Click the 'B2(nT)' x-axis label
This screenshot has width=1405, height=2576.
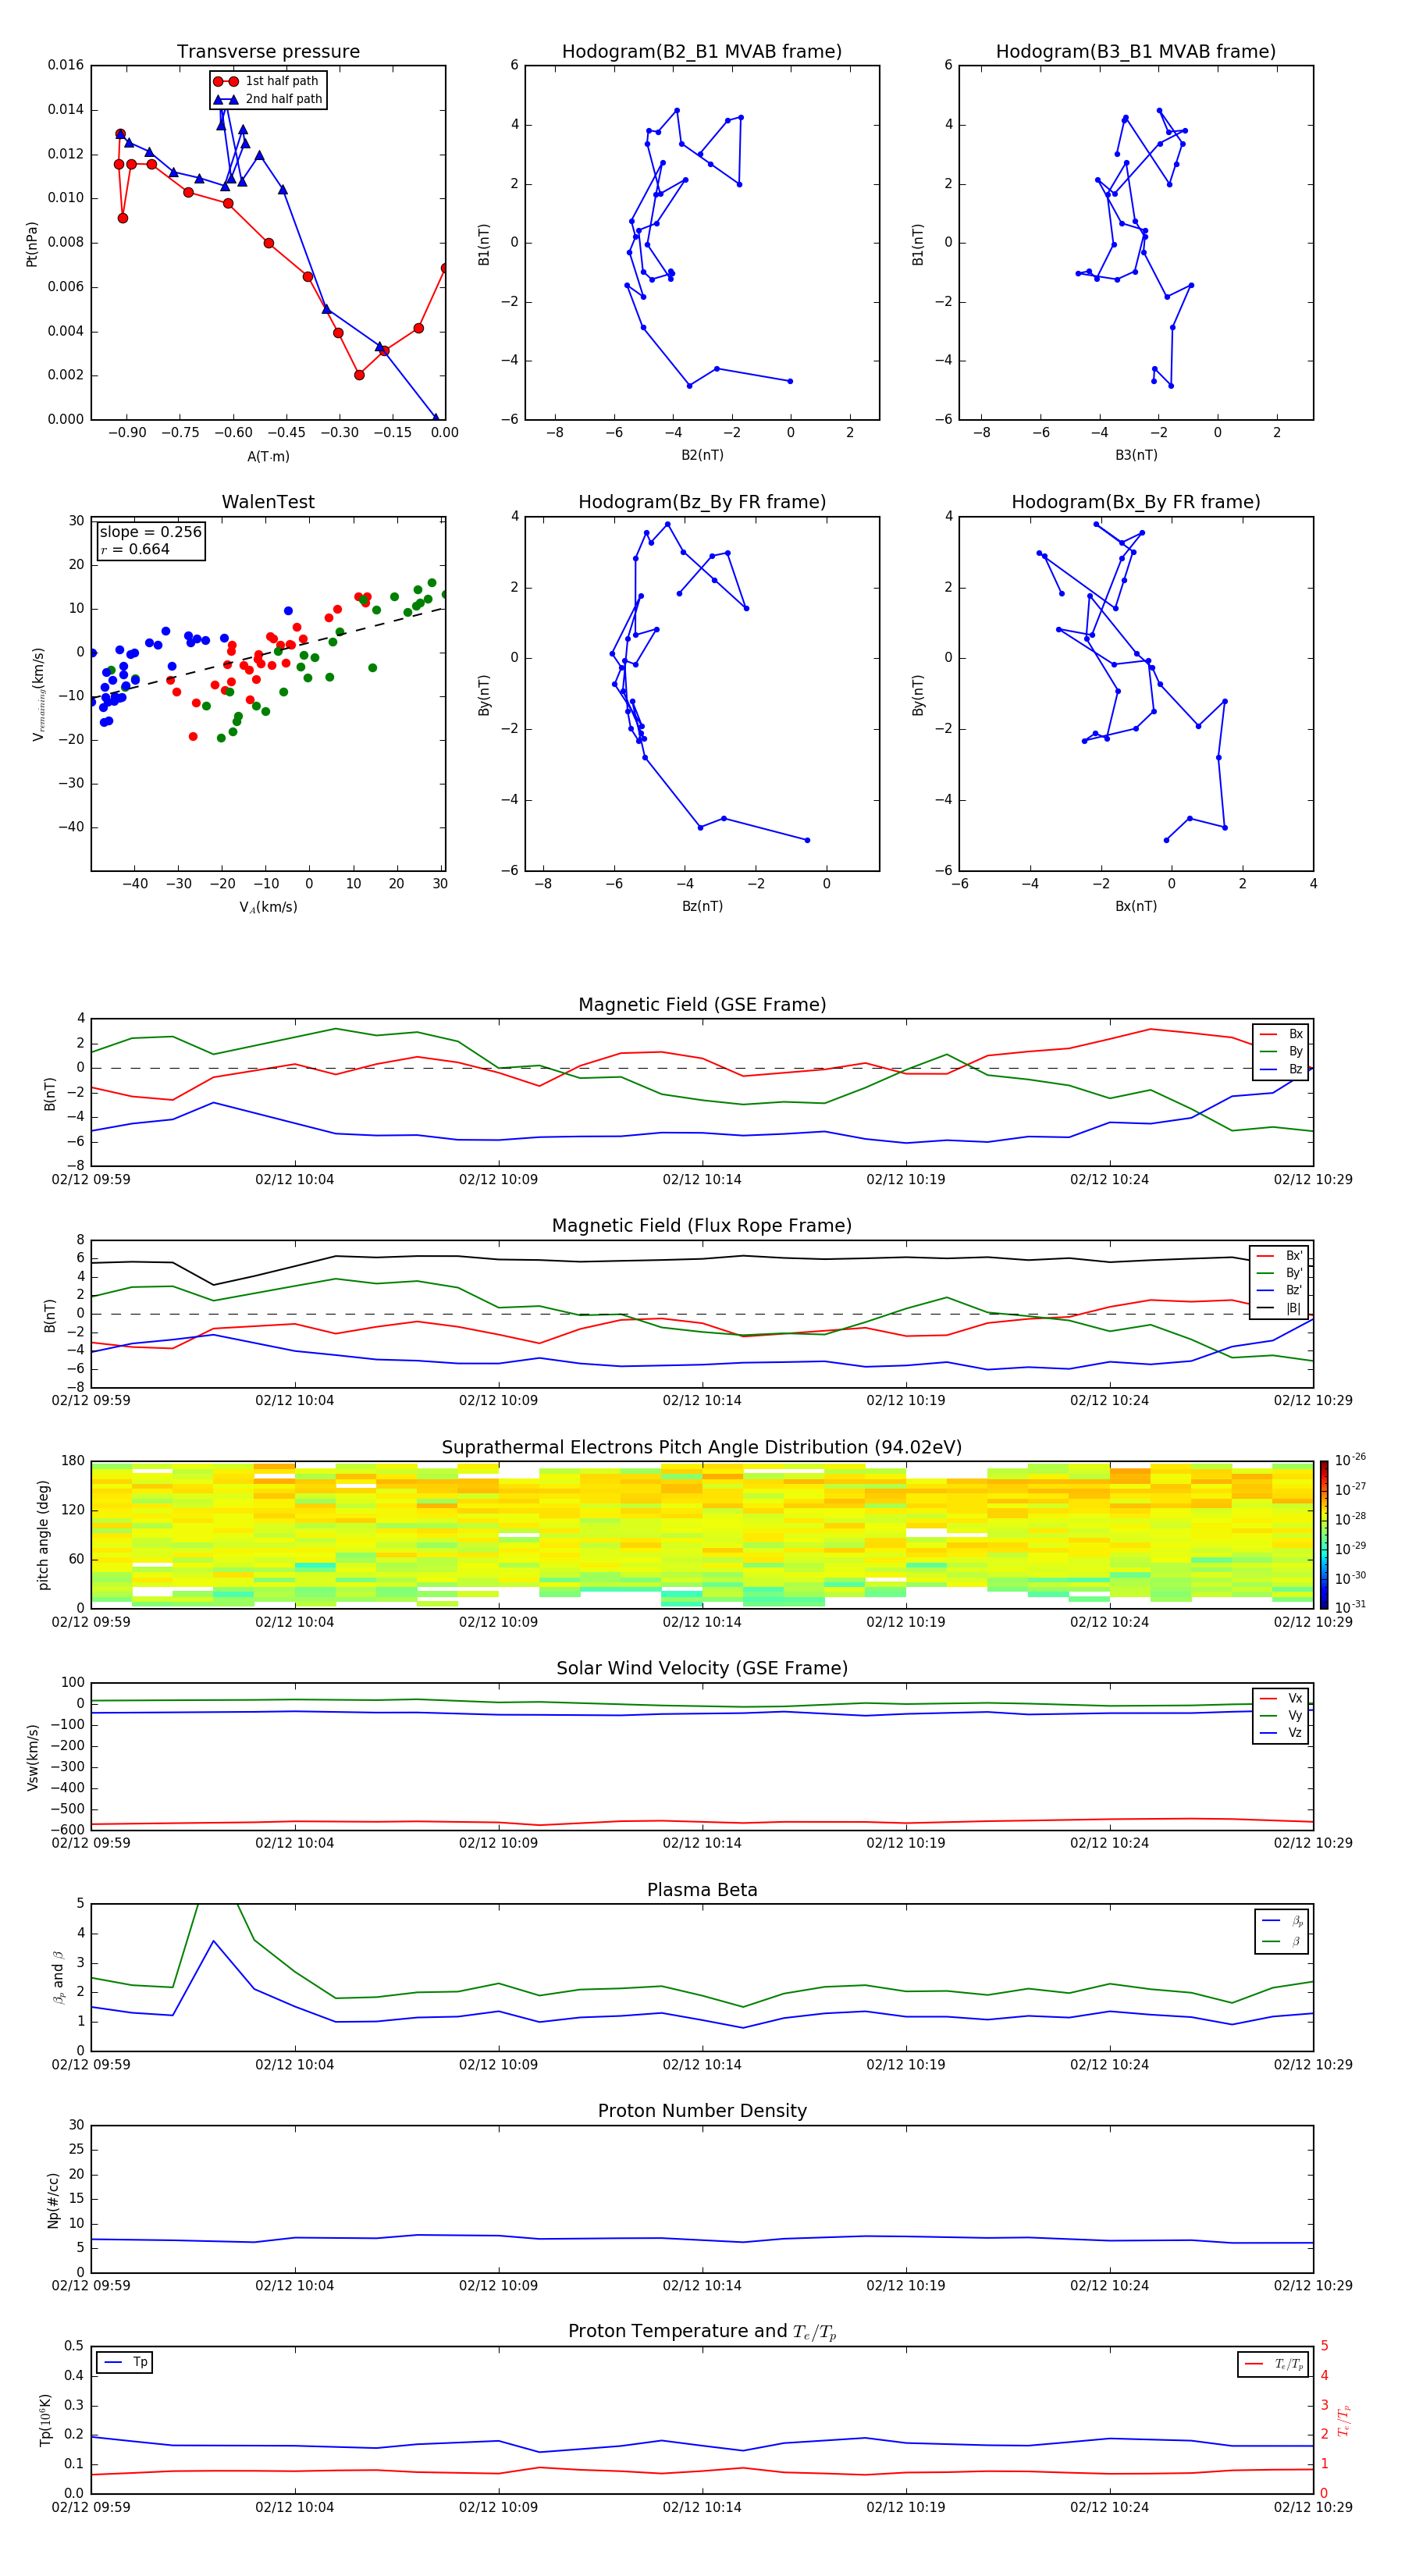(702, 455)
